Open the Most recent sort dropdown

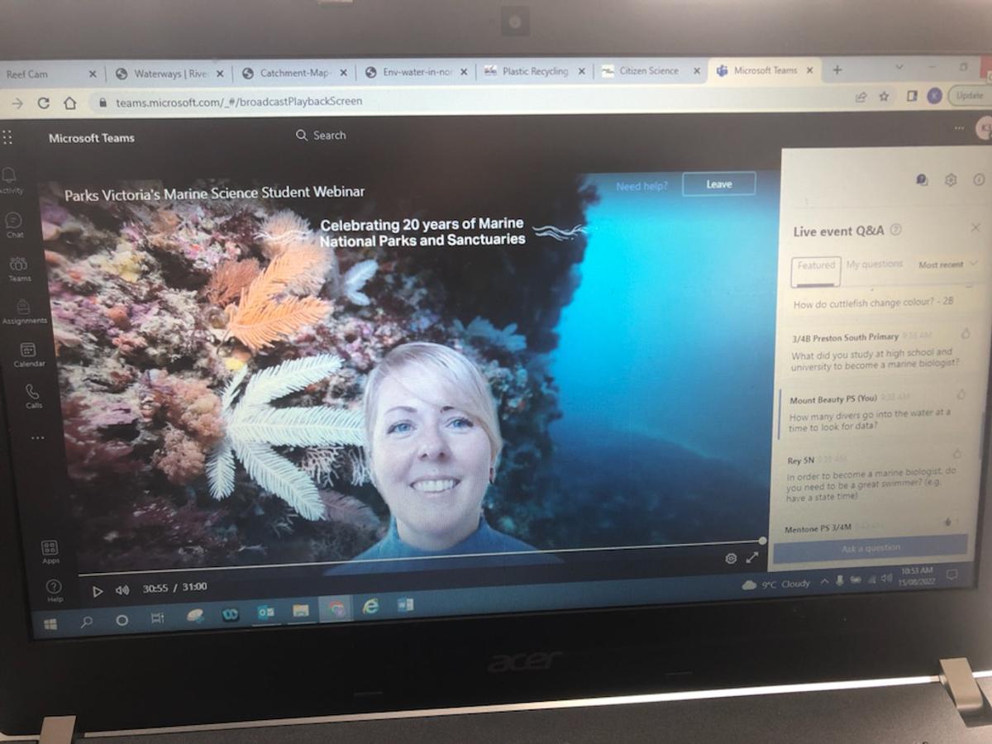coord(947,265)
